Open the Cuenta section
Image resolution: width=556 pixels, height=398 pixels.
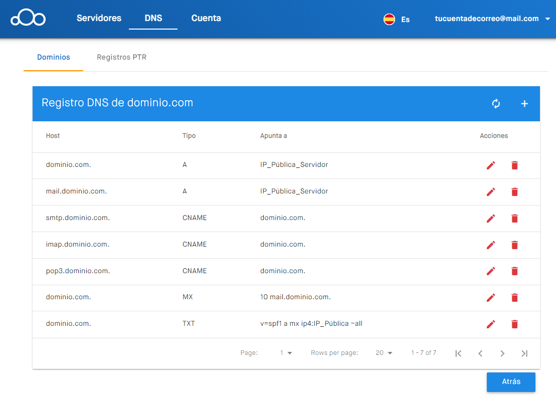point(206,18)
